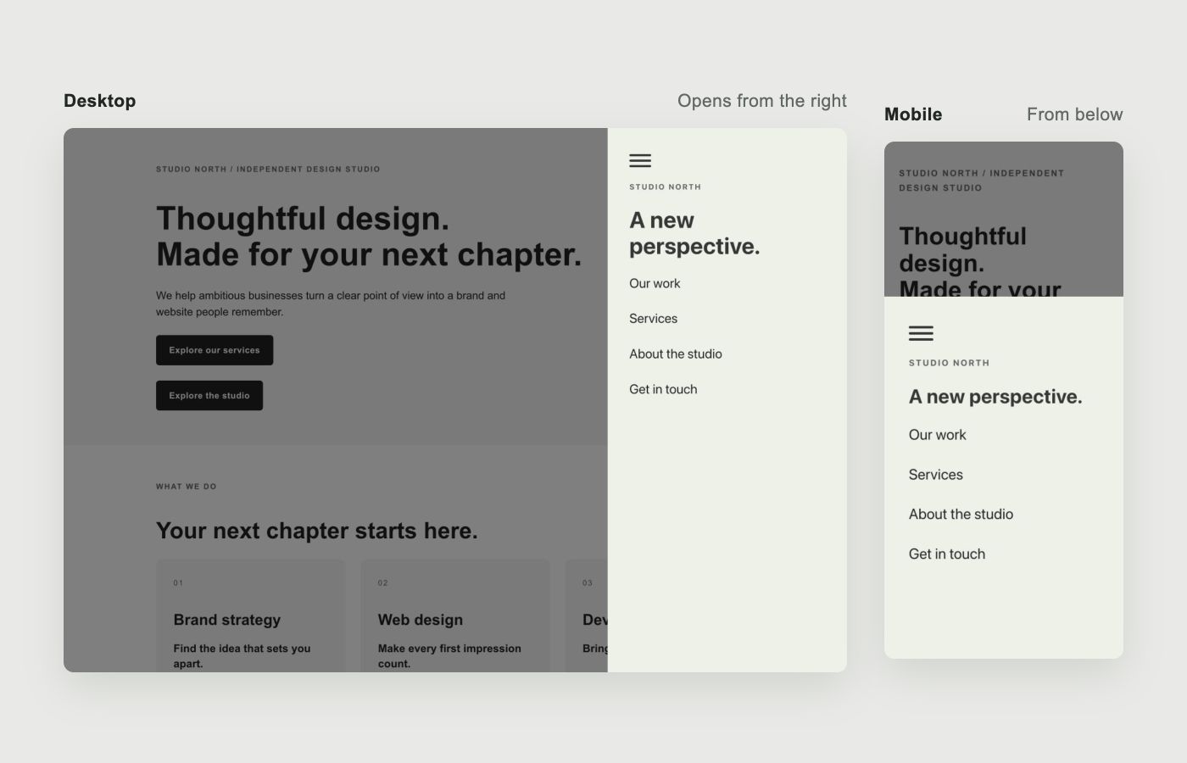The height and width of the screenshot is (763, 1187).
Task: Click the desktop 'STUDIO NORTH / INDEPENDENT DESIGN STUDIO' tagline
Action: (x=268, y=170)
